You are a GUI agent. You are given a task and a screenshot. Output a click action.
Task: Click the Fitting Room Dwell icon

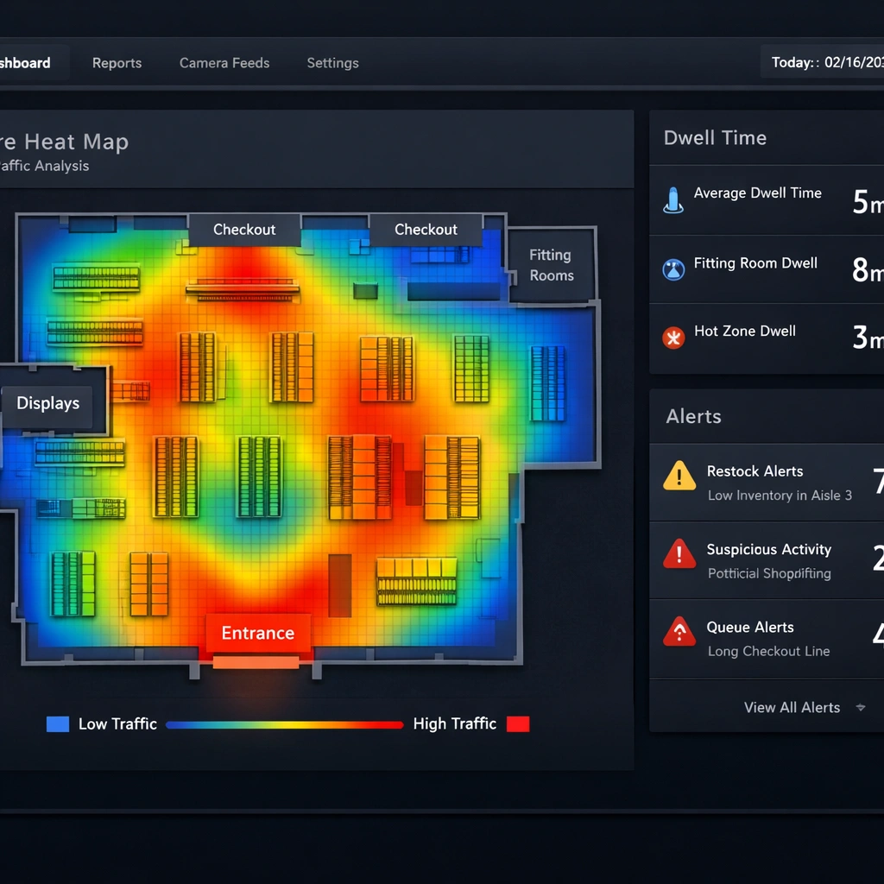pos(672,269)
